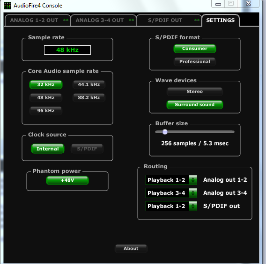This screenshot has width=266, height=264.
Task: Toggle the +48V phantom power button
Action: tap(67, 180)
